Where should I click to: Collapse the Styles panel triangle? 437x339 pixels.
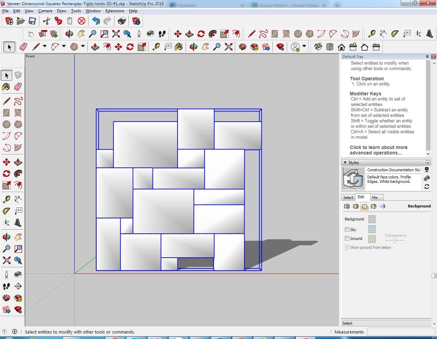click(345, 163)
